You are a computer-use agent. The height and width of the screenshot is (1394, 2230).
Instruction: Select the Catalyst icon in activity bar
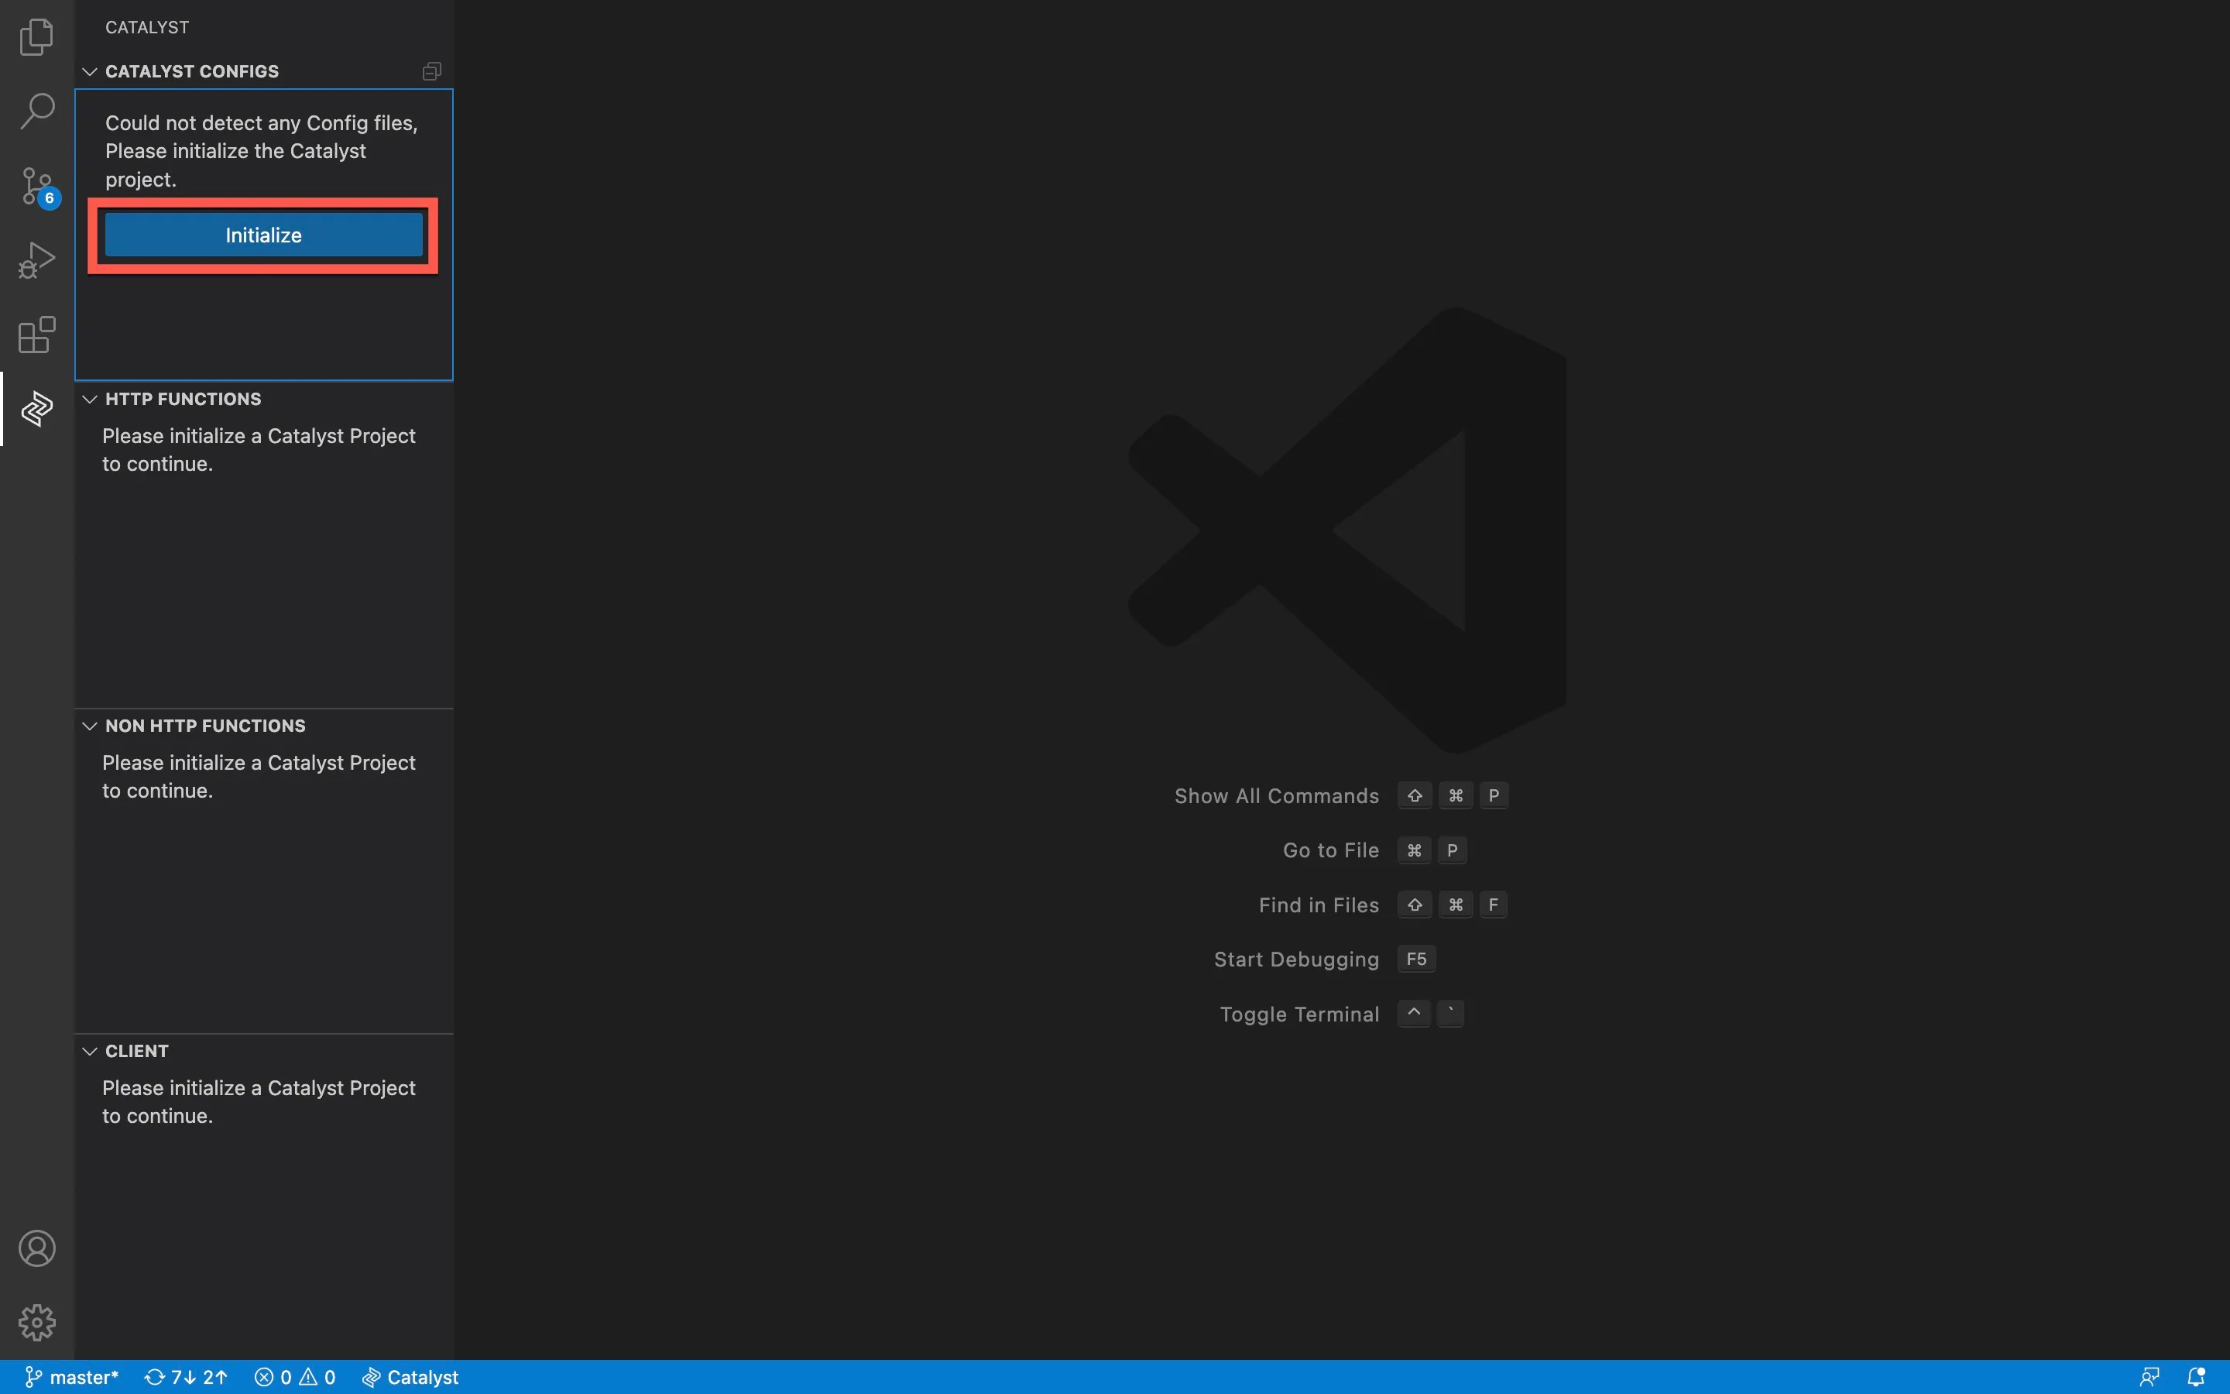(37, 408)
